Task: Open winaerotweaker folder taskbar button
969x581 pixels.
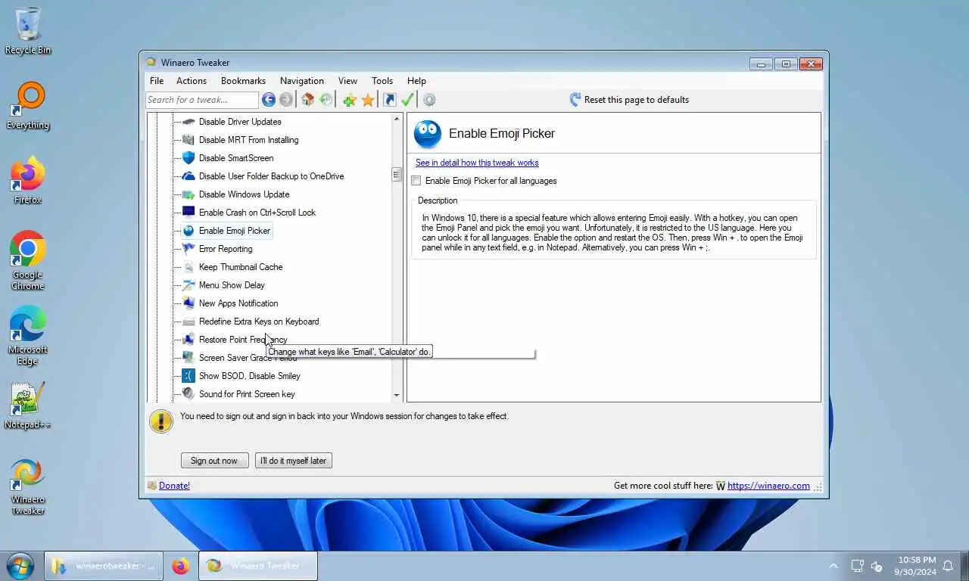Action: [104, 566]
